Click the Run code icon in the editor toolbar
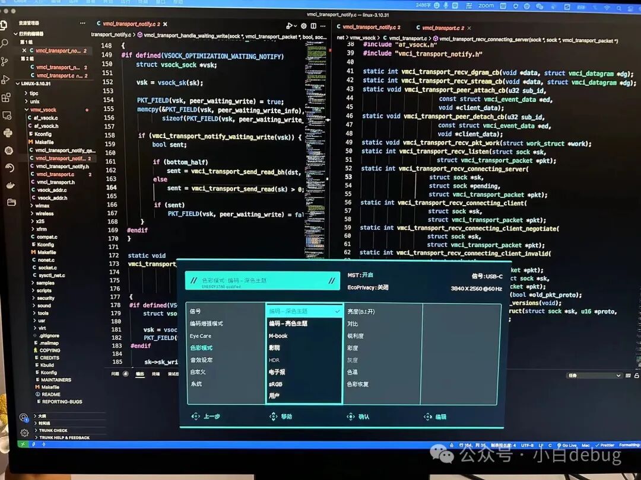Screen dimensions: 641x480 [x=290, y=26]
